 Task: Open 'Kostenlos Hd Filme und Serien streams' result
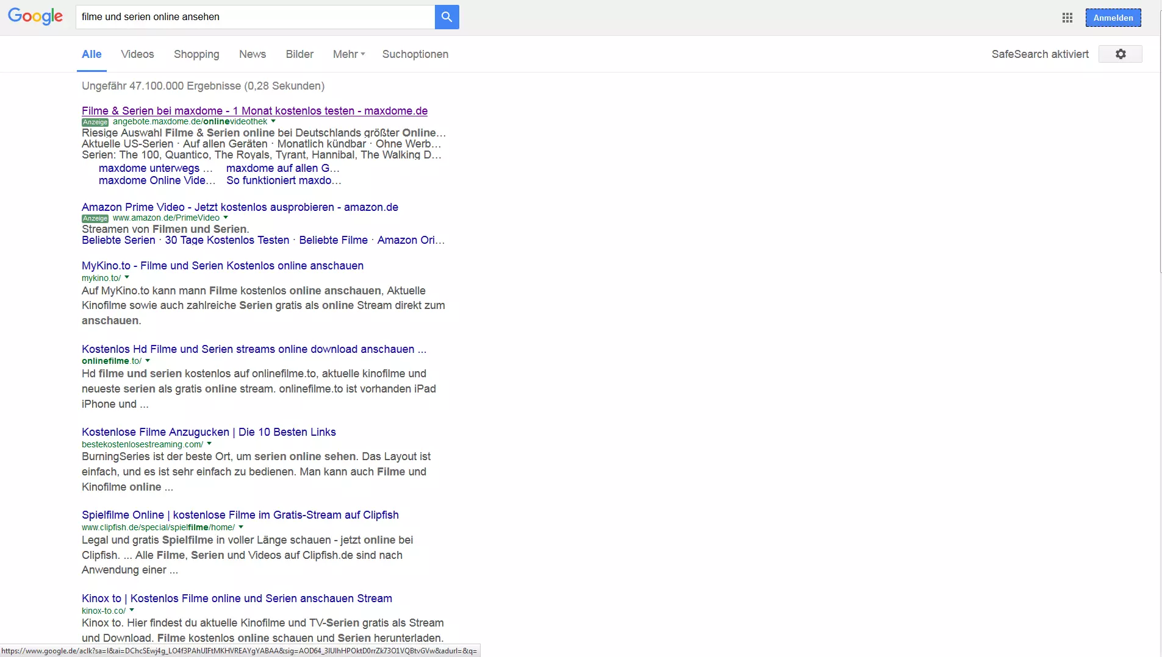coord(254,349)
